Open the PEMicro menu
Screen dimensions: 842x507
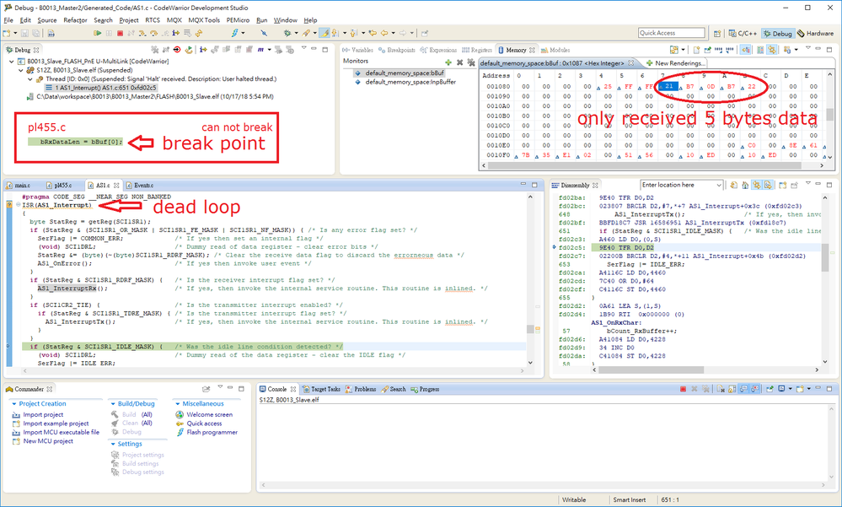pos(238,20)
